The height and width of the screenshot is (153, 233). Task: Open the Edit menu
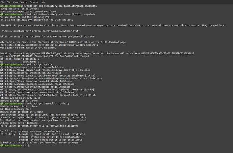pos(8,2)
